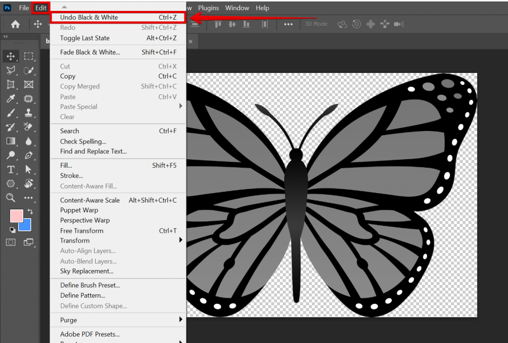Open the pink foreground color swatch
The image size is (508, 343).
click(16, 216)
